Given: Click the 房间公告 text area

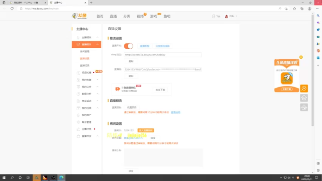Looking at the screenshot, I should pos(163,158).
